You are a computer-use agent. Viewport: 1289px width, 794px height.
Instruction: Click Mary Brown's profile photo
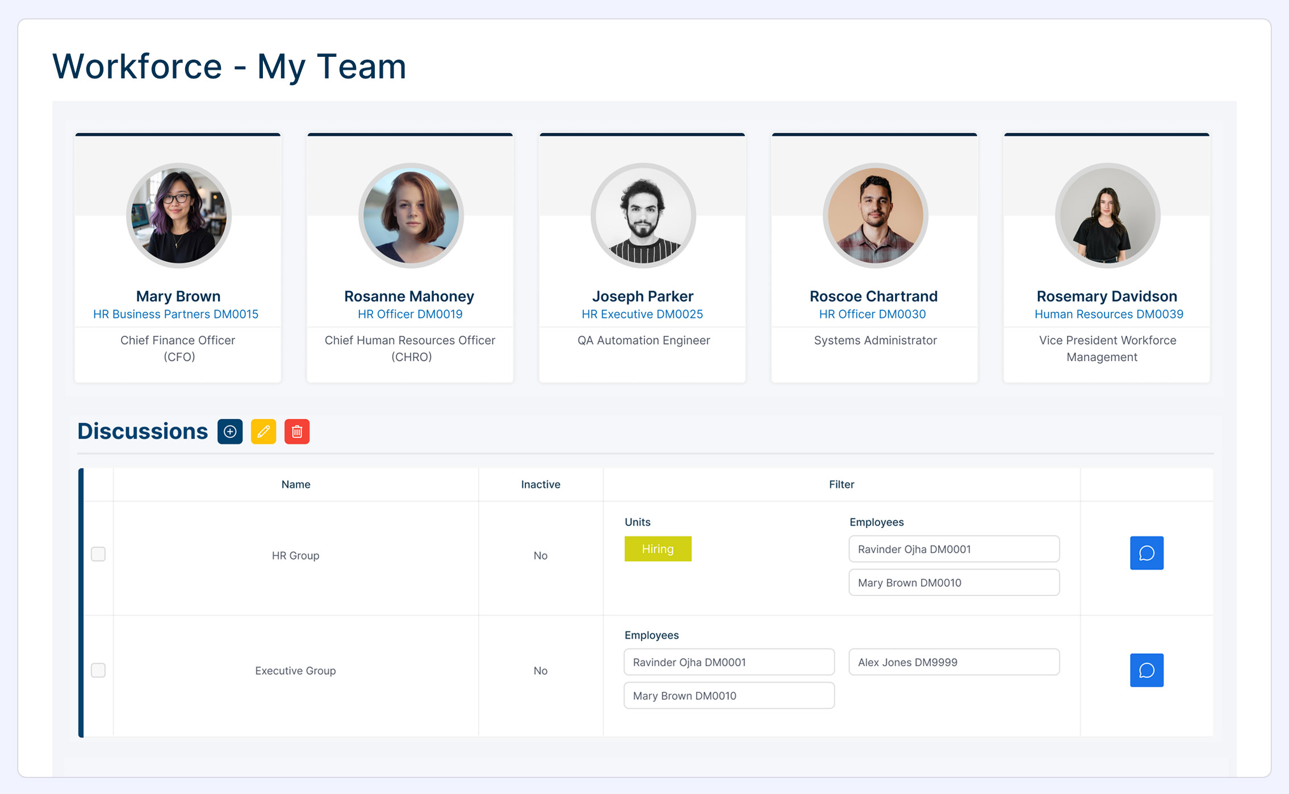click(178, 216)
